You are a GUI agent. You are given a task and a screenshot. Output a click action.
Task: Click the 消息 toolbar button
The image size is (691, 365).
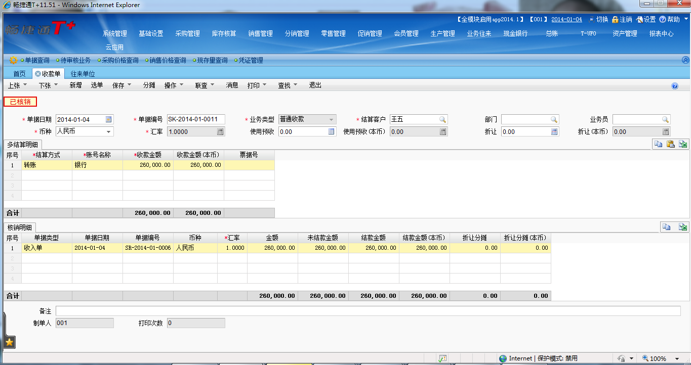(232, 85)
